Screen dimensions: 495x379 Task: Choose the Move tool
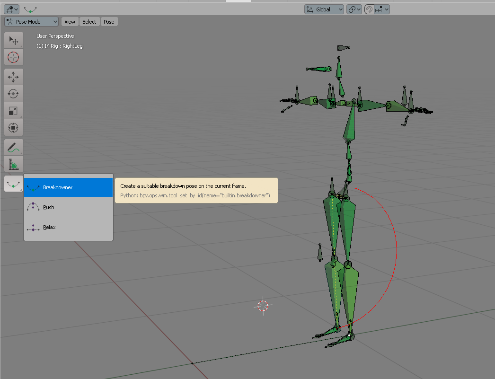[14, 77]
